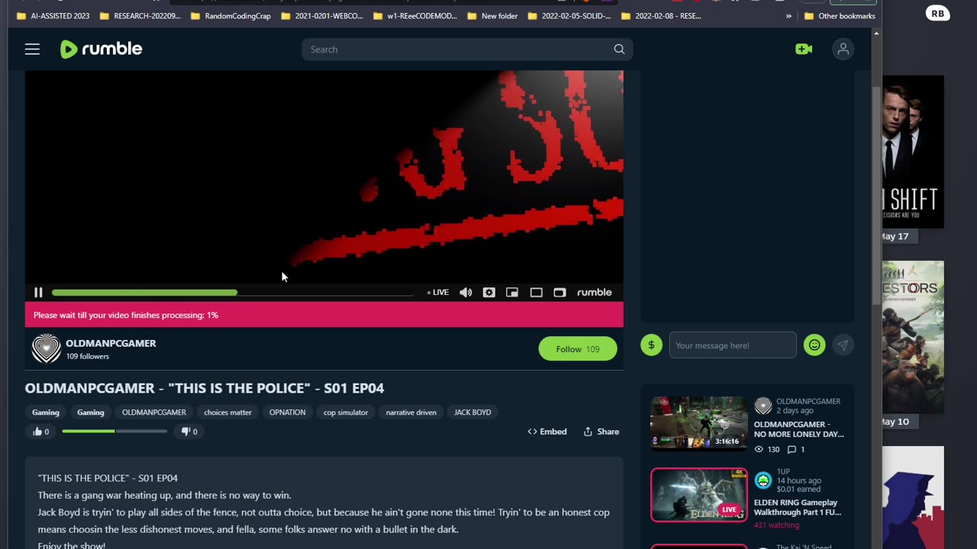Click OLDMANPCGAMER avatar in recommended video
Image resolution: width=977 pixels, height=549 pixels.
pos(763,406)
